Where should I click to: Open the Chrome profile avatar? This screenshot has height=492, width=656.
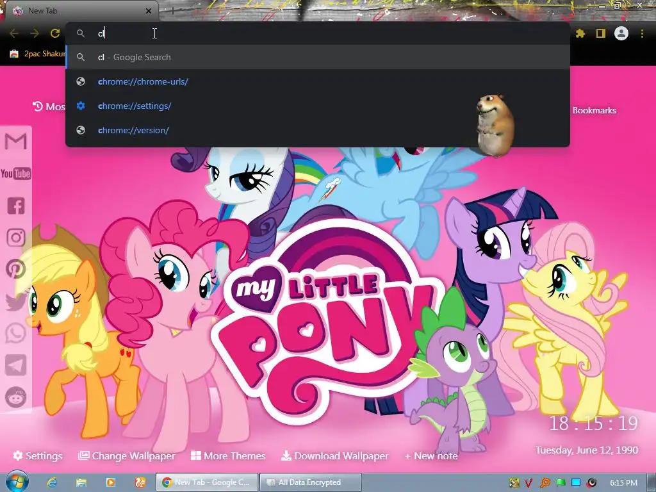pos(621,33)
